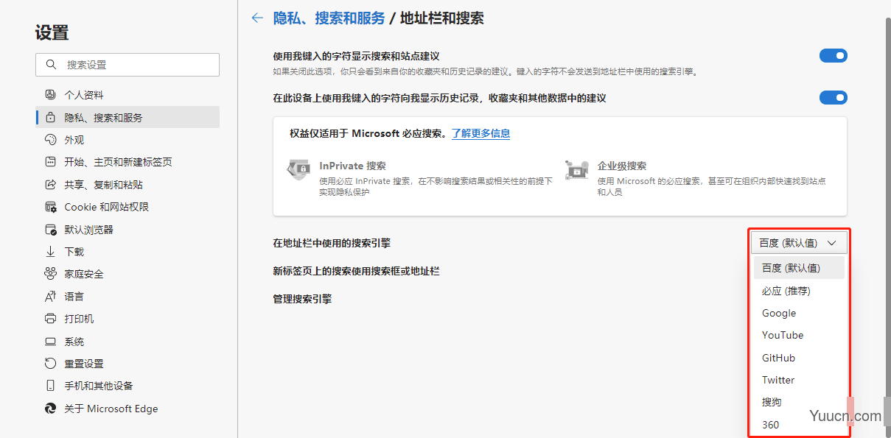Select 360 from the search engine list
Image resolution: width=891 pixels, height=438 pixels.
coord(799,425)
